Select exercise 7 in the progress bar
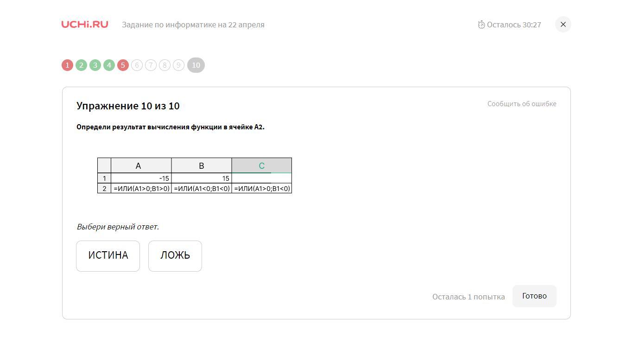 coord(151,65)
